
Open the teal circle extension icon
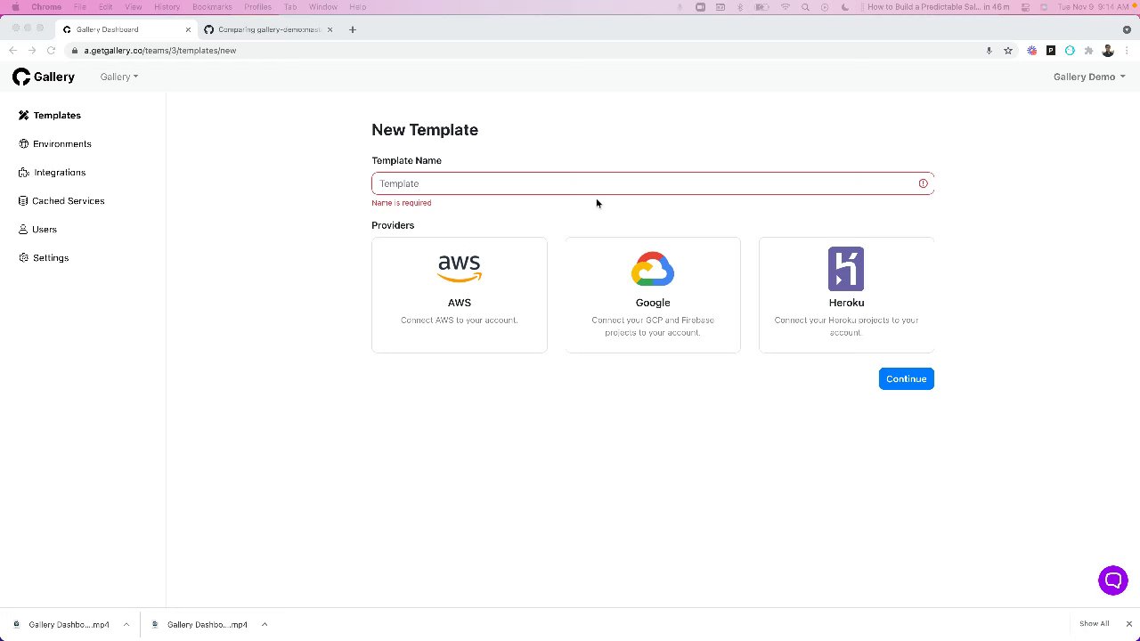pyautogui.click(x=1070, y=51)
